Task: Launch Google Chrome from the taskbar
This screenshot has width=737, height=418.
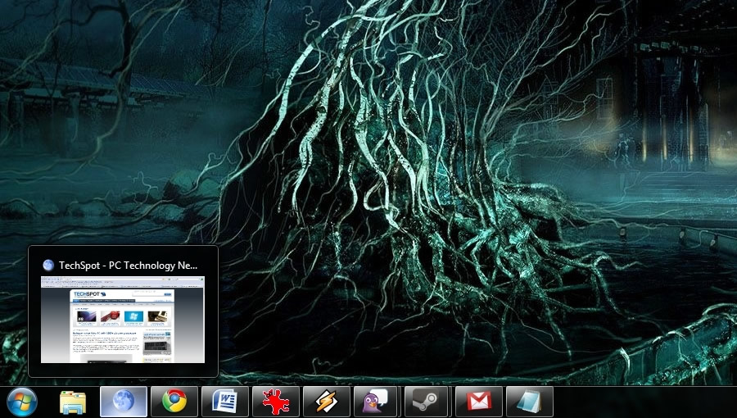Action: [174, 402]
